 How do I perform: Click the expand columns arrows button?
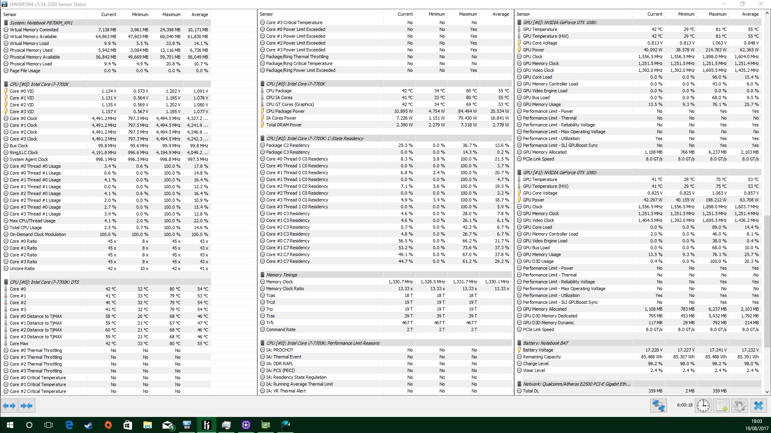pos(9,406)
